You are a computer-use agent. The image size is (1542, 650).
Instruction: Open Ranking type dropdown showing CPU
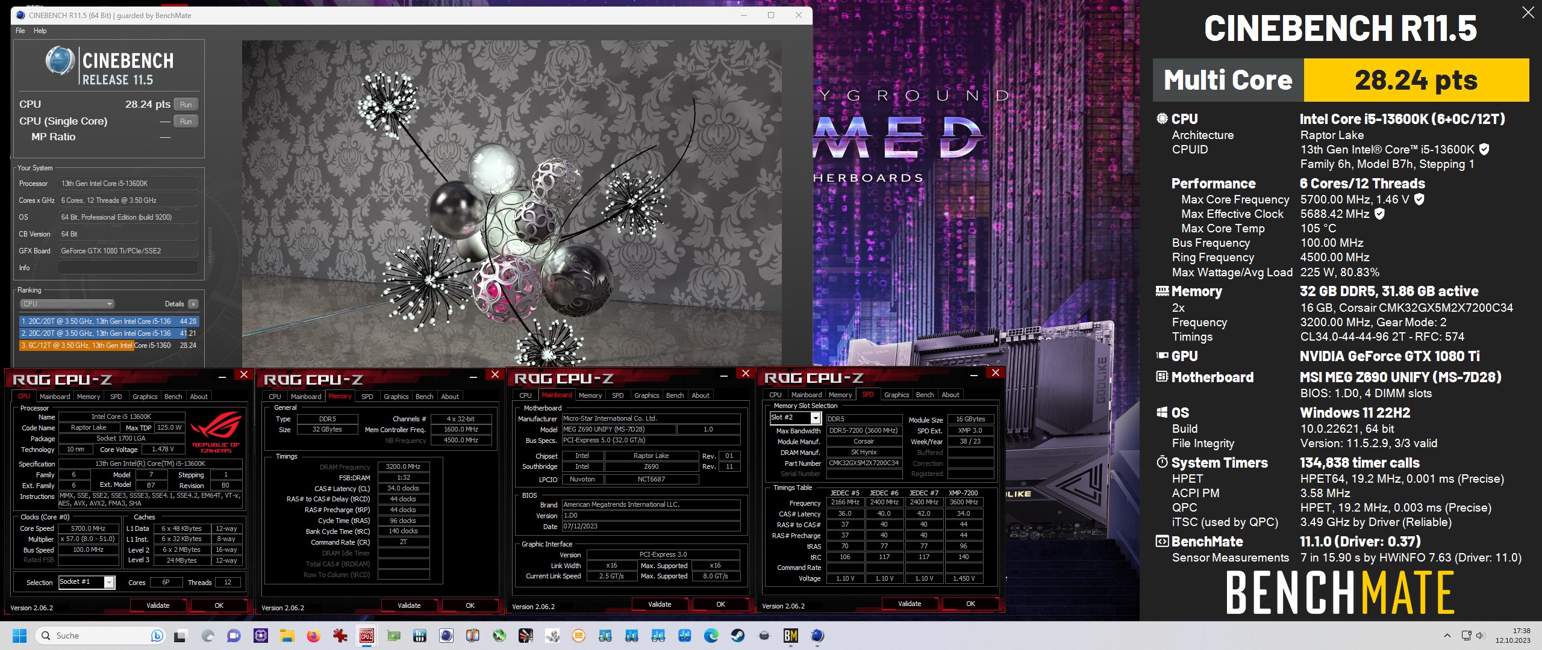click(x=67, y=304)
